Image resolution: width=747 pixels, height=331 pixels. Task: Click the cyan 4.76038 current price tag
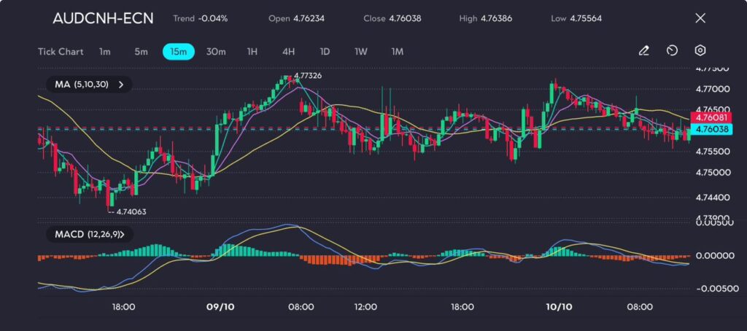pyautogui.click(x=712, y=129)
